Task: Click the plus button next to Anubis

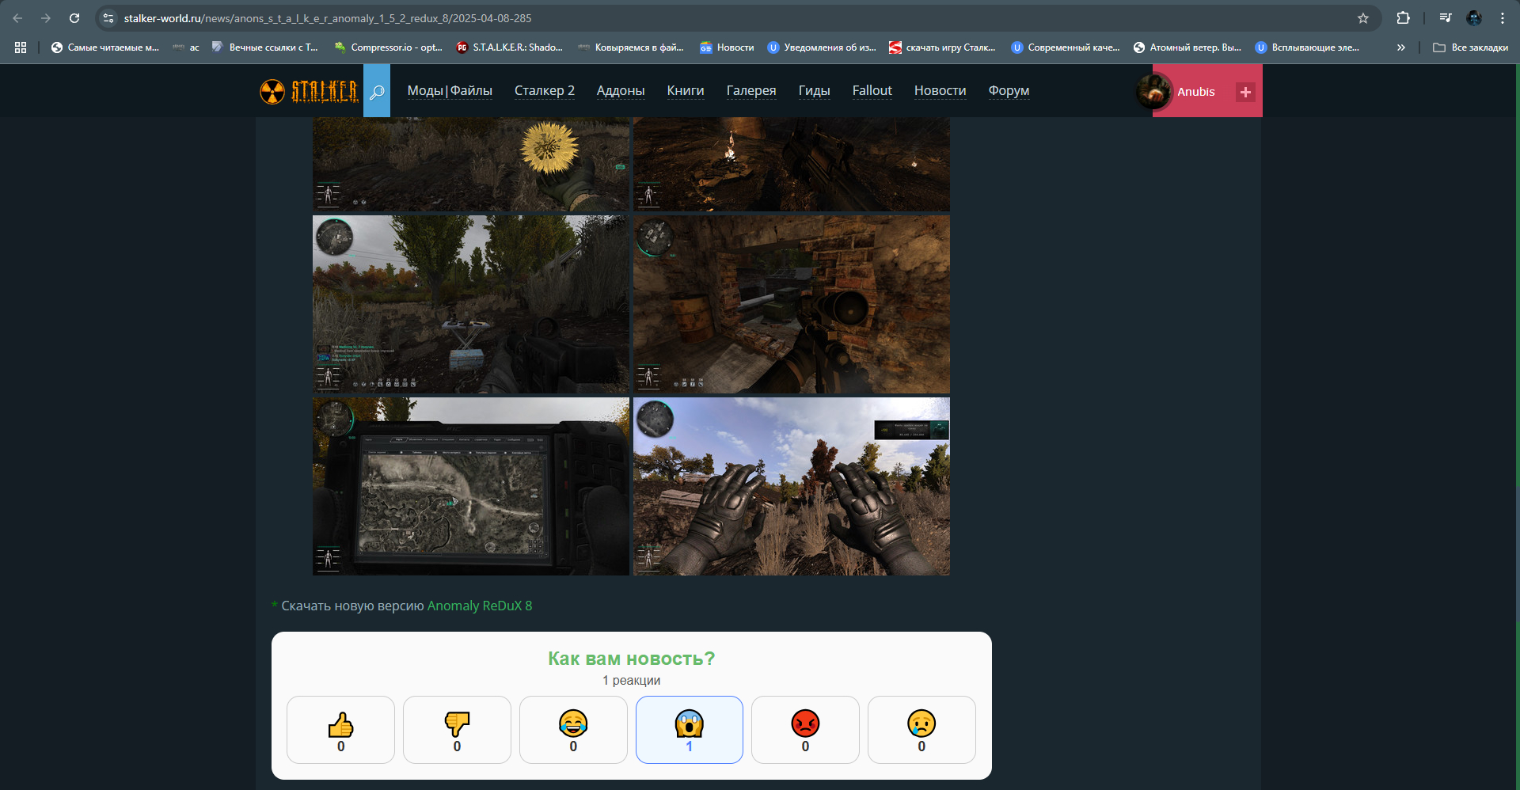Action: tap(1245, 92)
